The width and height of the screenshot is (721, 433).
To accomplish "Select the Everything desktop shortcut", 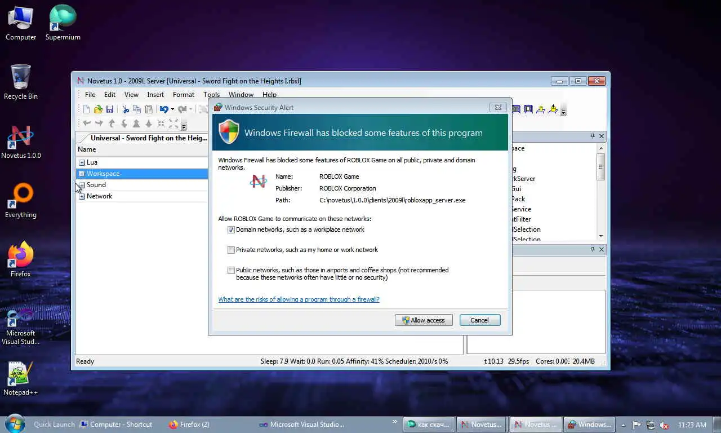I will pyautogui.click(x=21, y=201).
